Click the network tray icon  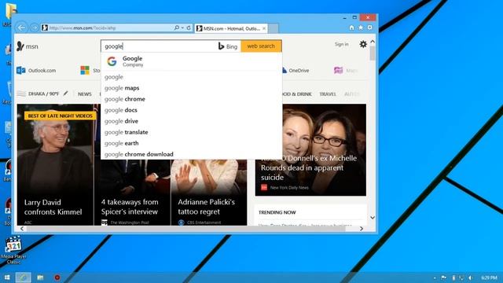click(461, 277)
